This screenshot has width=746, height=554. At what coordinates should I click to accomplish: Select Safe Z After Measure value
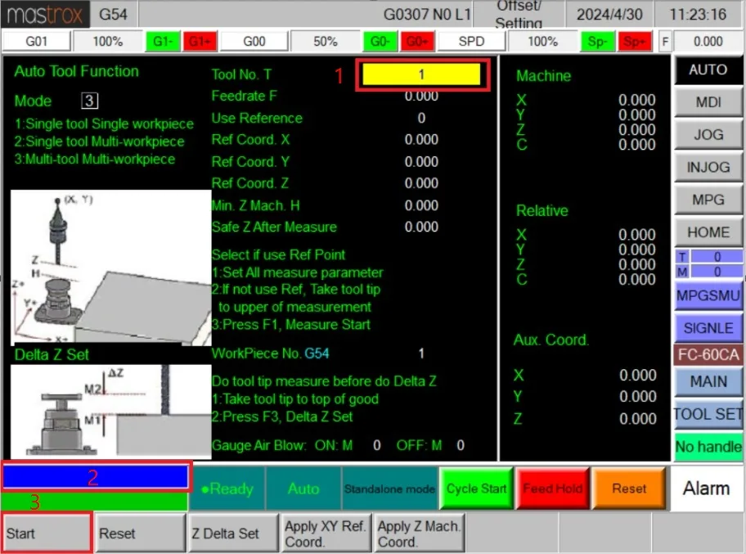[x=421, y=227]
